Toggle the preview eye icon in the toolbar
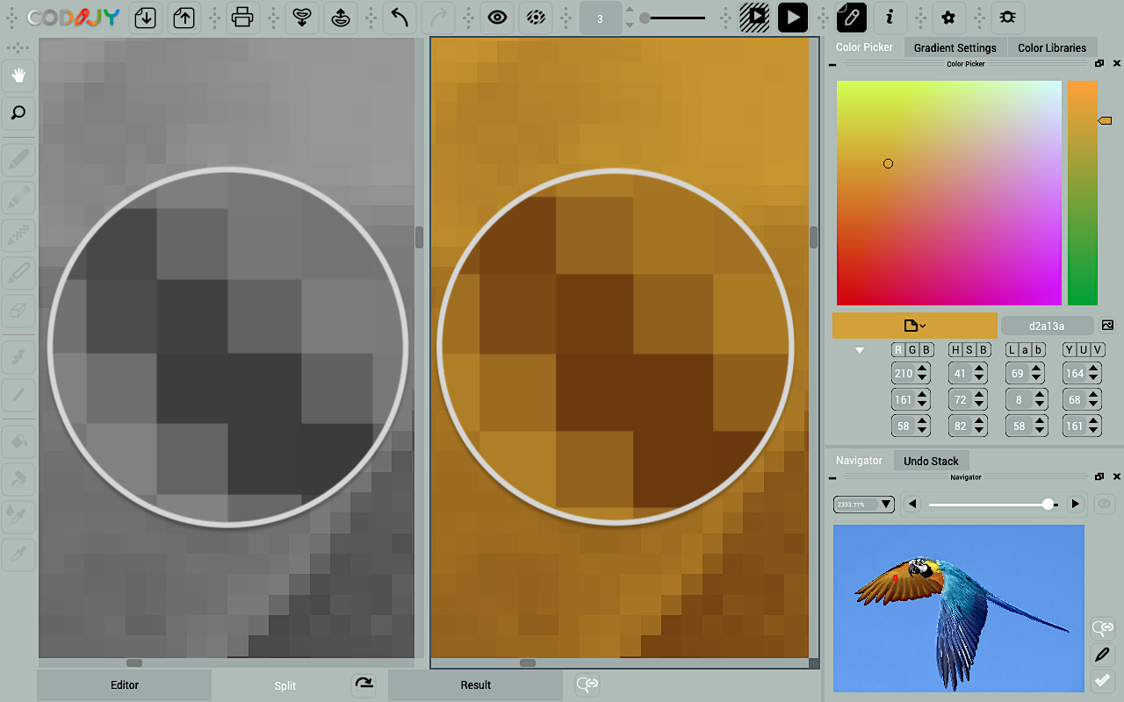 [x=497, y=18]
